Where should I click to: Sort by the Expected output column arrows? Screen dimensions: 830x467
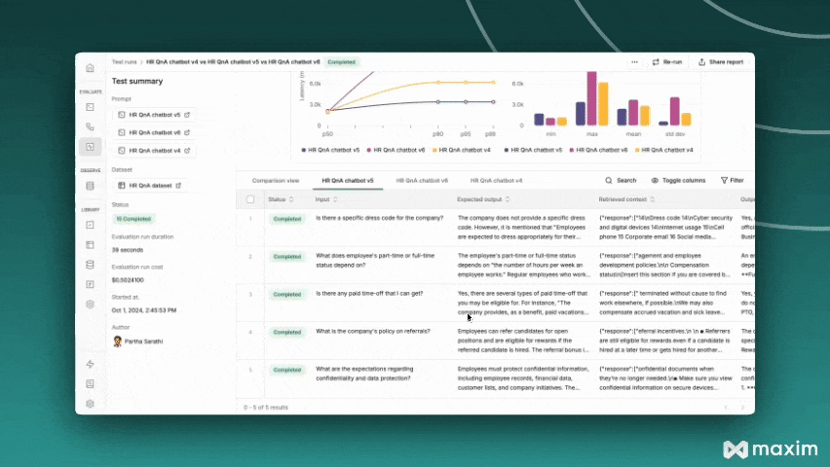(x=508, y=199)
